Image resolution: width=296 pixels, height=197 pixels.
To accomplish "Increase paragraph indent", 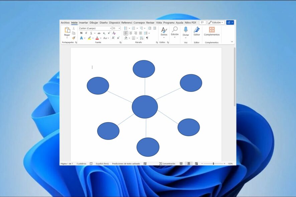I will pos(155,28).
